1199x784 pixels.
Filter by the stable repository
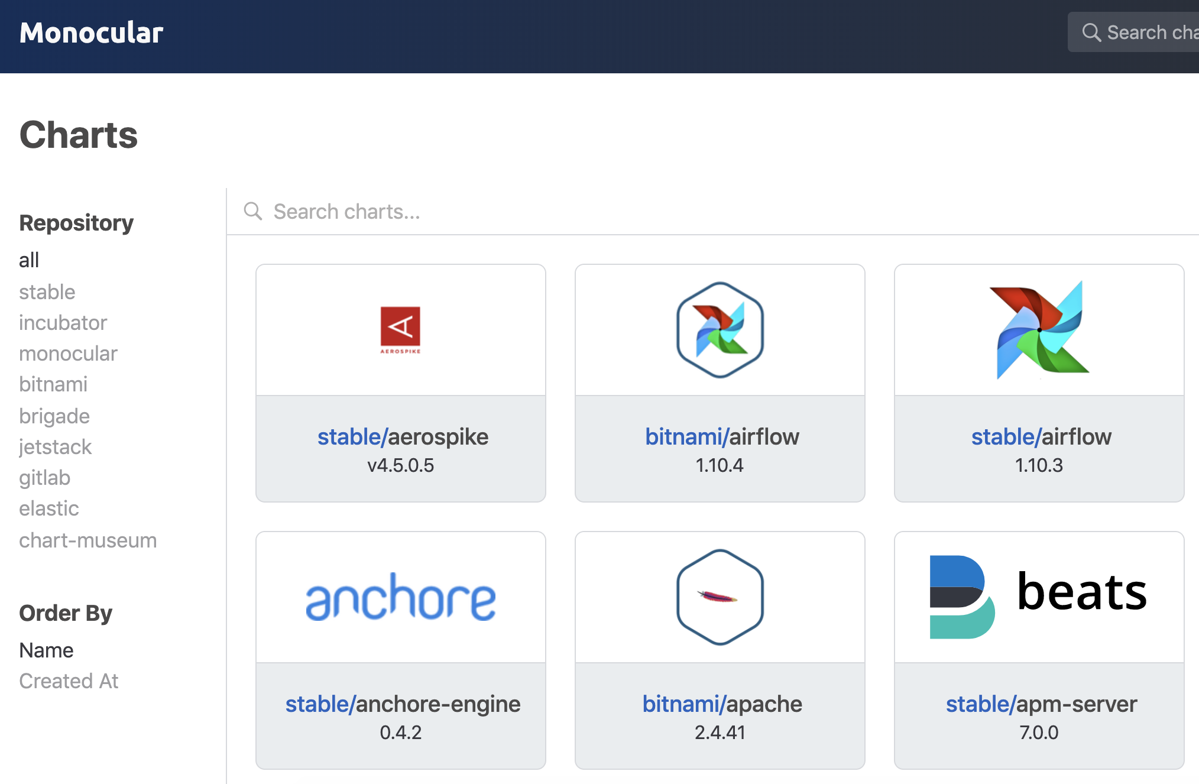(x=47, y=292)
